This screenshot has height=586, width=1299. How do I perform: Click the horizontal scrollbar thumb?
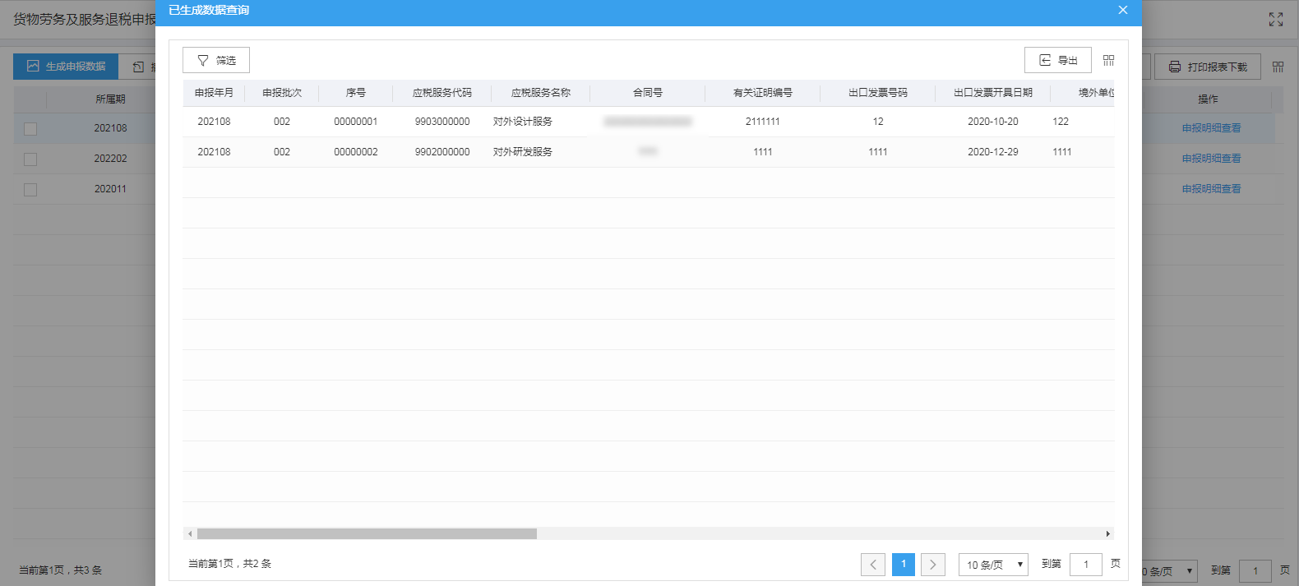point(367,533)
